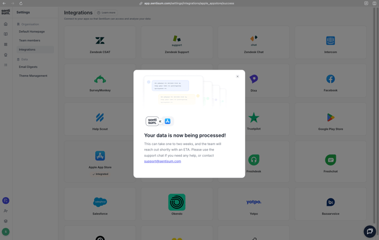Reload the page with the refresh icon
Viewport: 379px width, 240px height.
click(21, 3)
